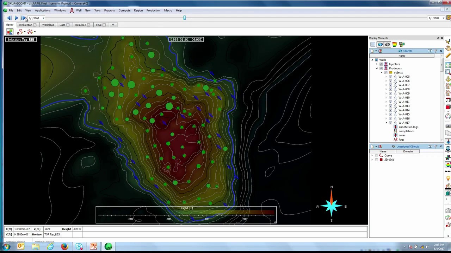Open the 9/1/1982 end date dropdown
This screenshot has height=253, width=451.
(443, 18)
